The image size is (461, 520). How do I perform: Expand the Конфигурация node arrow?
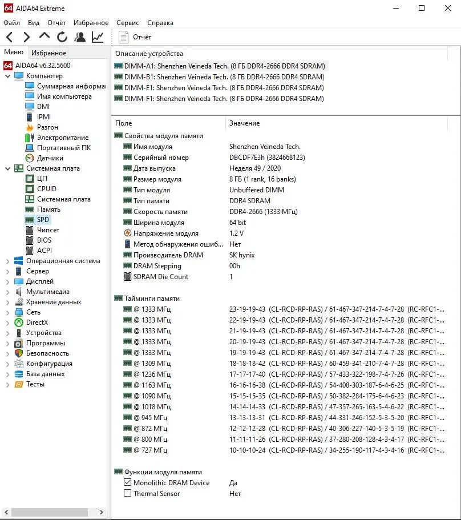8,364
